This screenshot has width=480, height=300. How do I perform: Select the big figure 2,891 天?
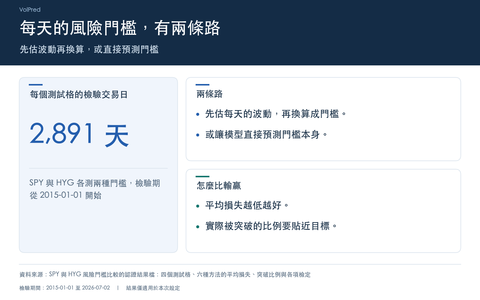coord(79,135)
